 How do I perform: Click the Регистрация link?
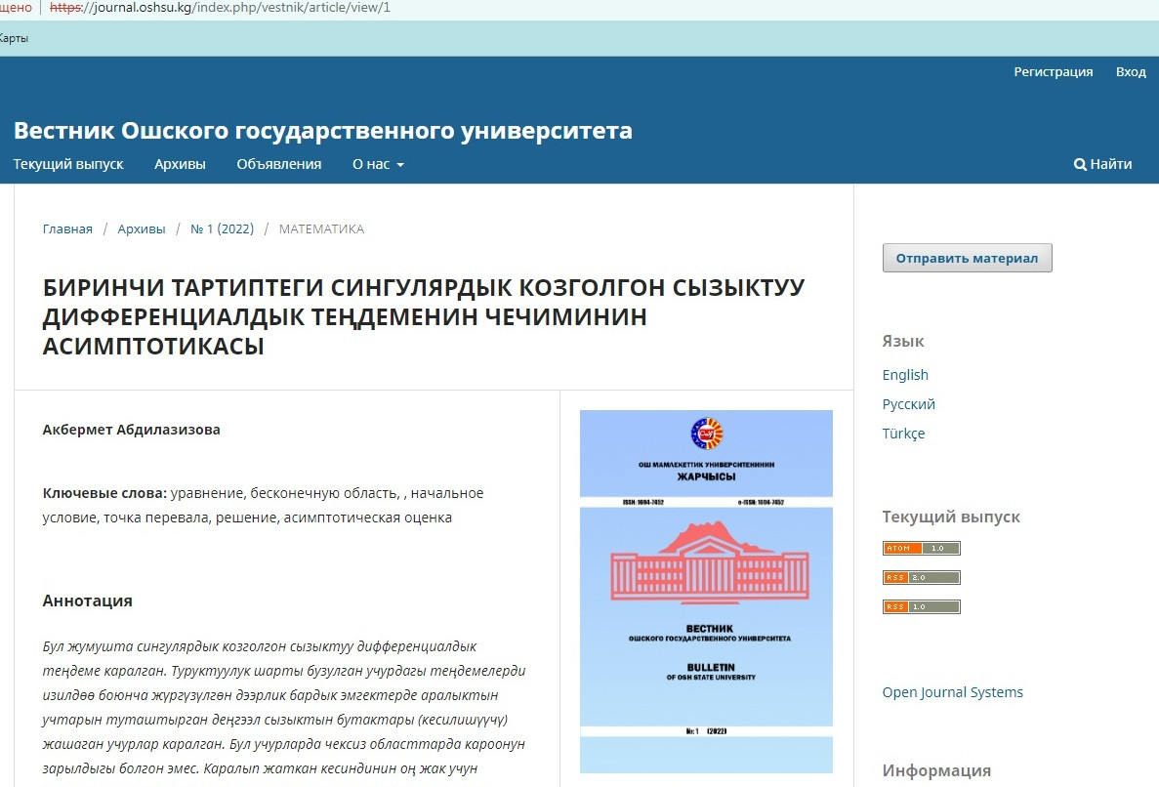coord(1053,72)
